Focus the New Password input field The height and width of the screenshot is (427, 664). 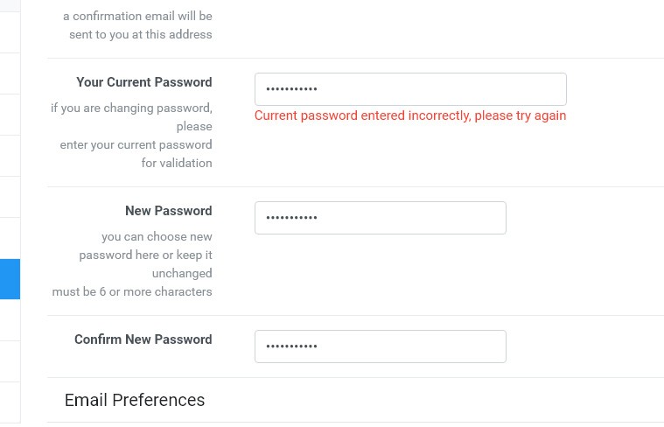380,218
